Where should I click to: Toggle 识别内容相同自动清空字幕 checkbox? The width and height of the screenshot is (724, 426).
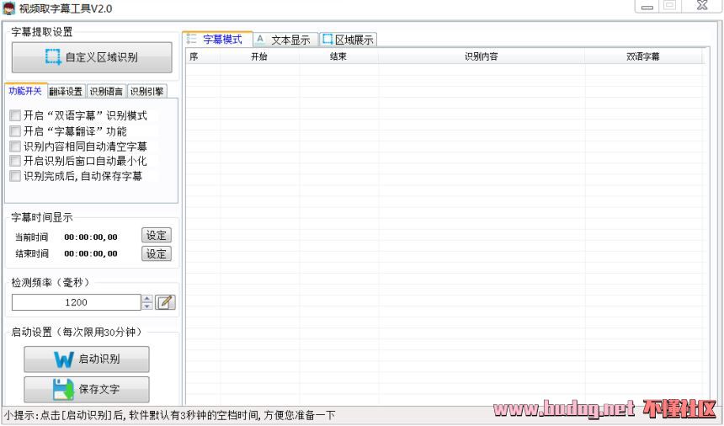[x=15, y=146]
